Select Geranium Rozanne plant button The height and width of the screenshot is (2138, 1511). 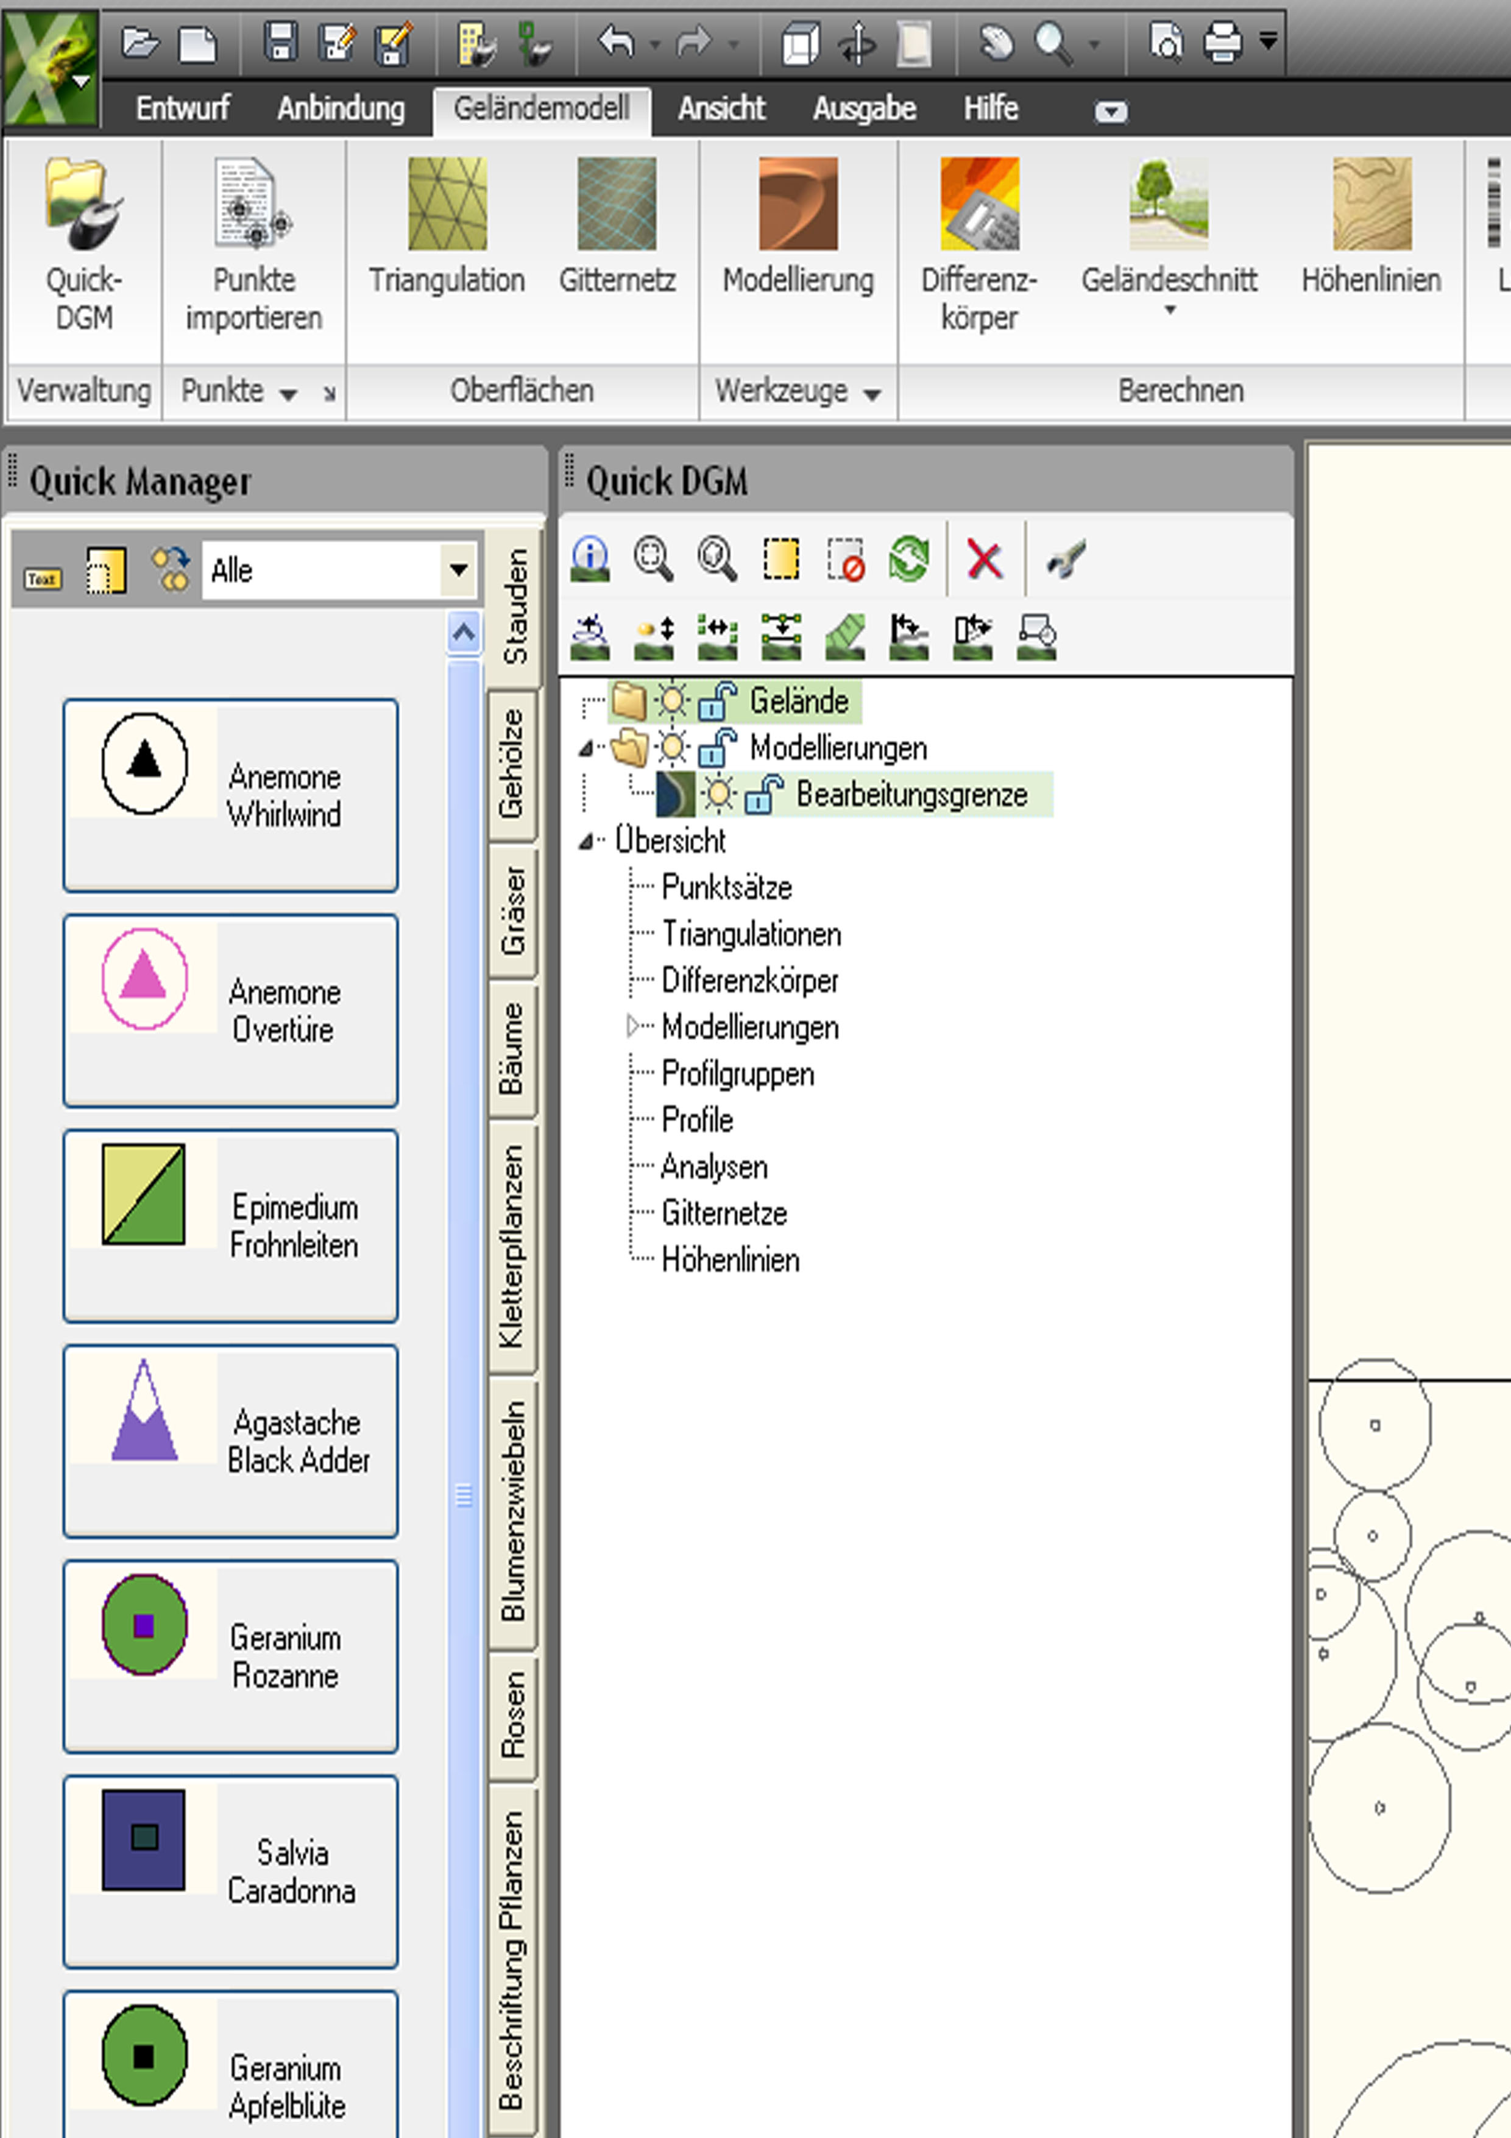point(231,1656)
